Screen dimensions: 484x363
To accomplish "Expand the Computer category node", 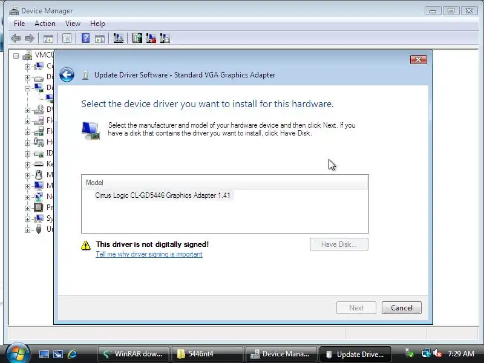I will (27, 67).
